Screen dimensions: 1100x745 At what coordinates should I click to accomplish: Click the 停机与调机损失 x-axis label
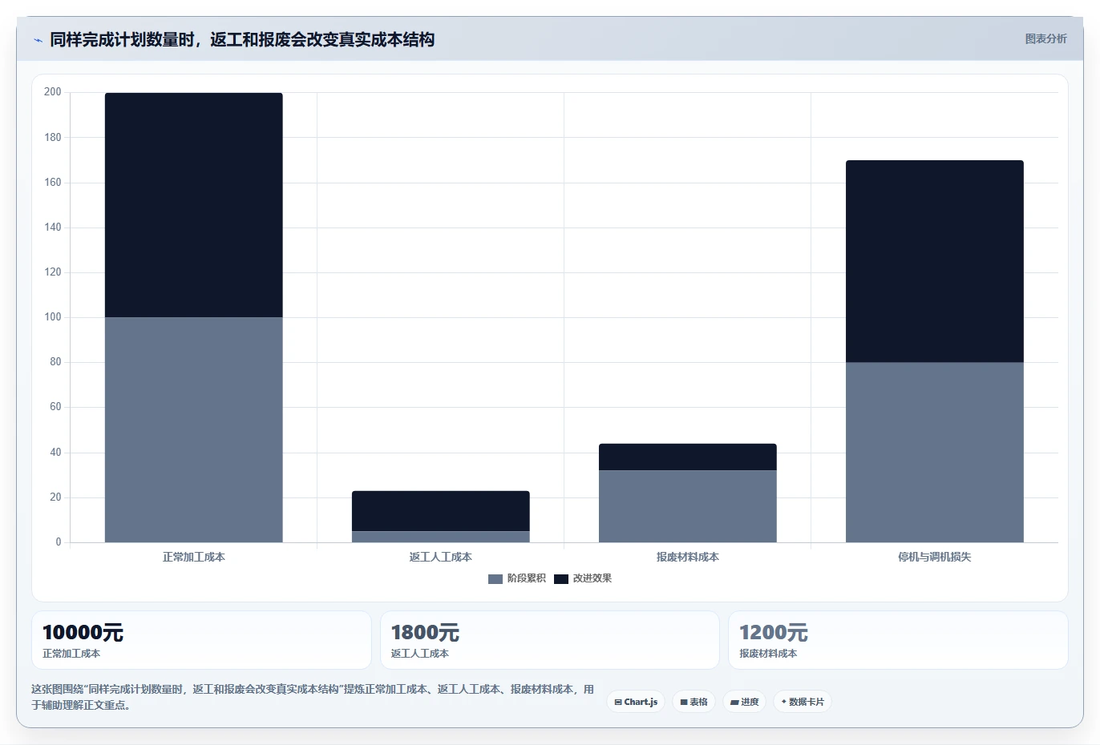935,557
